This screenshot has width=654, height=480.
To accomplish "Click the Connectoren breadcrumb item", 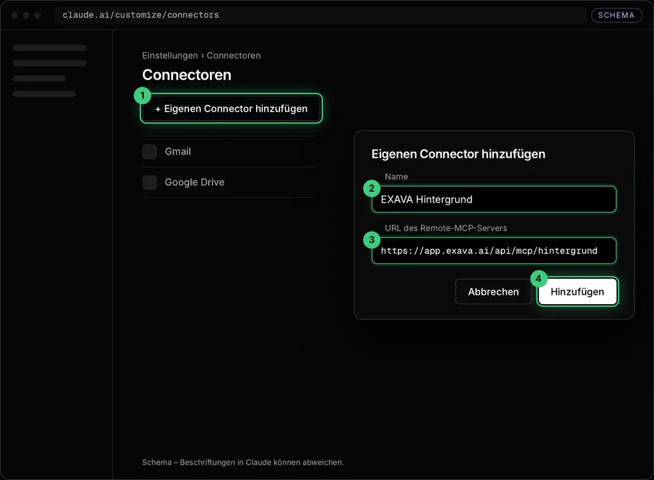I will coord(233,55).
